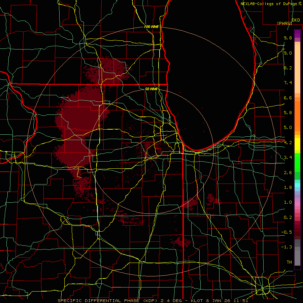Click the 6.6 legend value

pyautogui.click(x=288, y=98)
